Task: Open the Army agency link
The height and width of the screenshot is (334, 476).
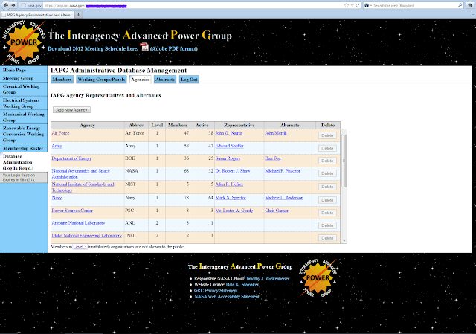Action: (x=57, y=146)
